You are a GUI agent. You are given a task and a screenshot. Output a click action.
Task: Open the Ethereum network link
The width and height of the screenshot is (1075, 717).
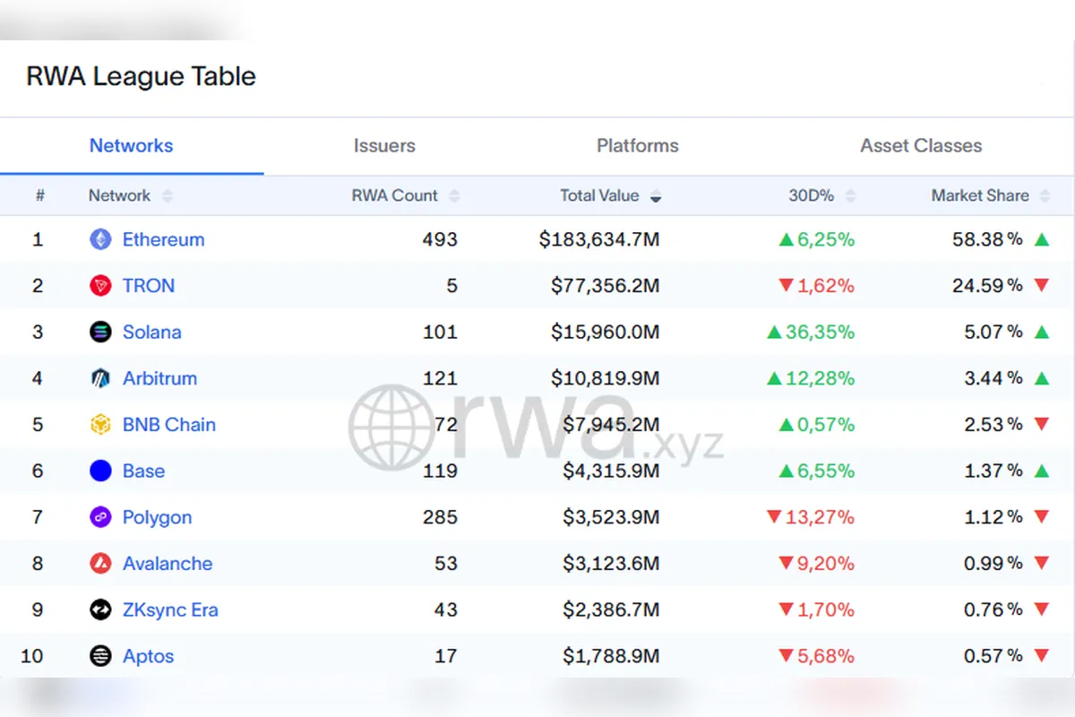click(x=163, y=239)
